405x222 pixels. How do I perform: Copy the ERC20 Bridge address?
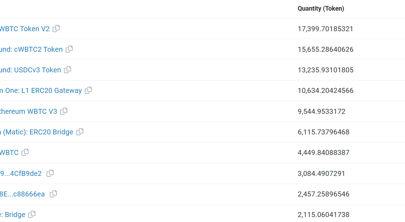tap(80, 132)
